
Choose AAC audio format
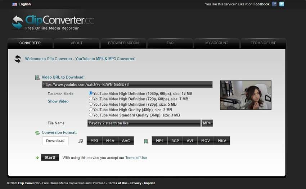126,141
